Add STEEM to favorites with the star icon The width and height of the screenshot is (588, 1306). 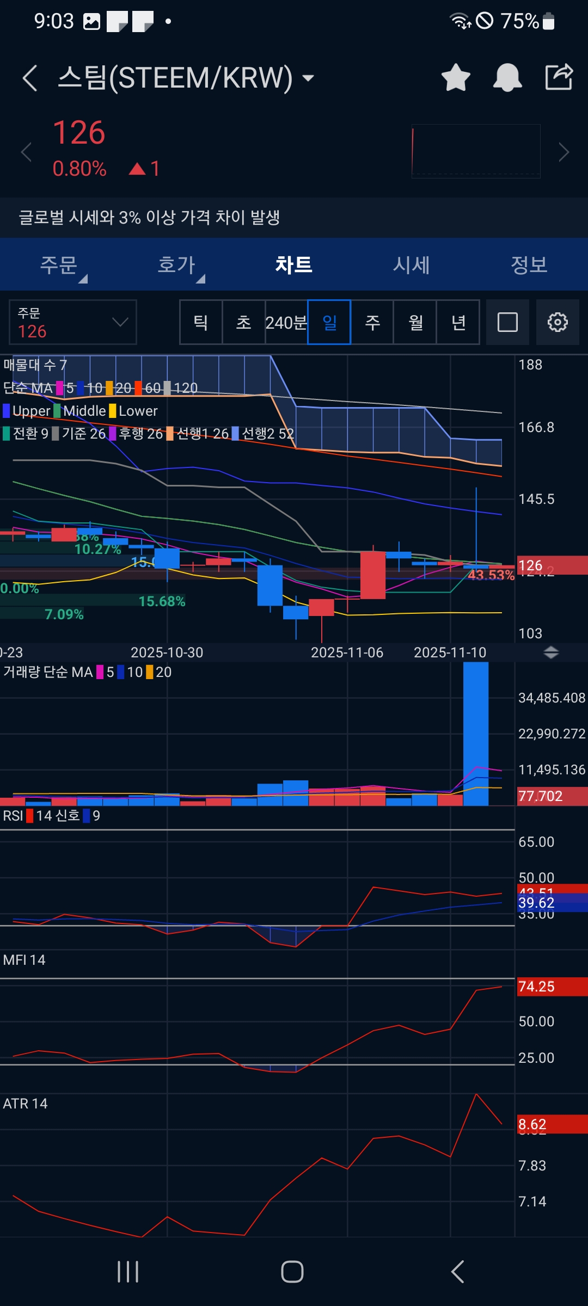pos(456,77)
